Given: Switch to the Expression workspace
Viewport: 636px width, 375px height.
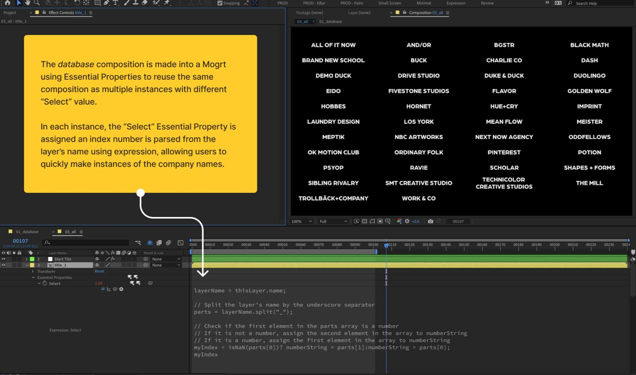Looking at the screenshot, I should 456,3.
